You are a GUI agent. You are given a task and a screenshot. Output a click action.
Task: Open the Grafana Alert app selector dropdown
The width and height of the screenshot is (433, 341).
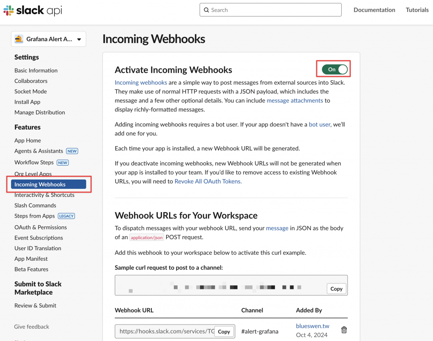[x=49, y=39]
